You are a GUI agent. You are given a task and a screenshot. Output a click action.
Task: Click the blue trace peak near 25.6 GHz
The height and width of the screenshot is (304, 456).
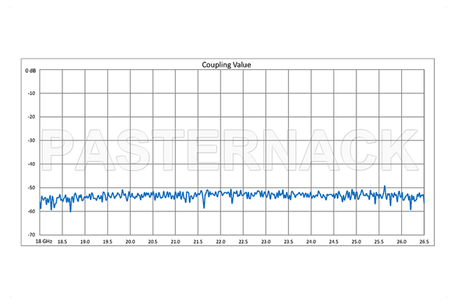point(385,186)
